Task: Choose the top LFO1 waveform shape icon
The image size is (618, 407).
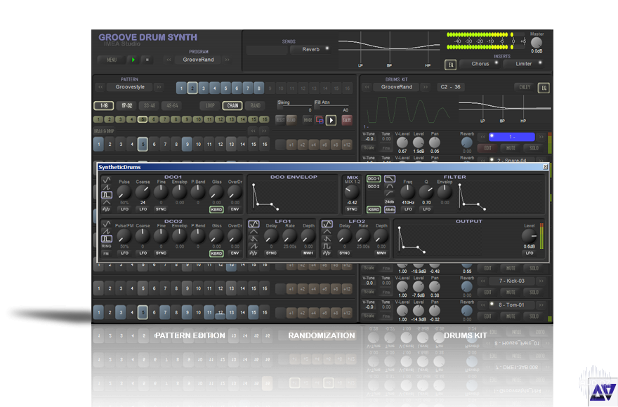Action: tap(254, 224)
